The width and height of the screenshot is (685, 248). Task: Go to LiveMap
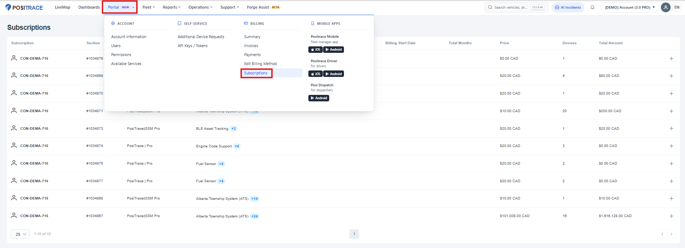pos(63,7)
